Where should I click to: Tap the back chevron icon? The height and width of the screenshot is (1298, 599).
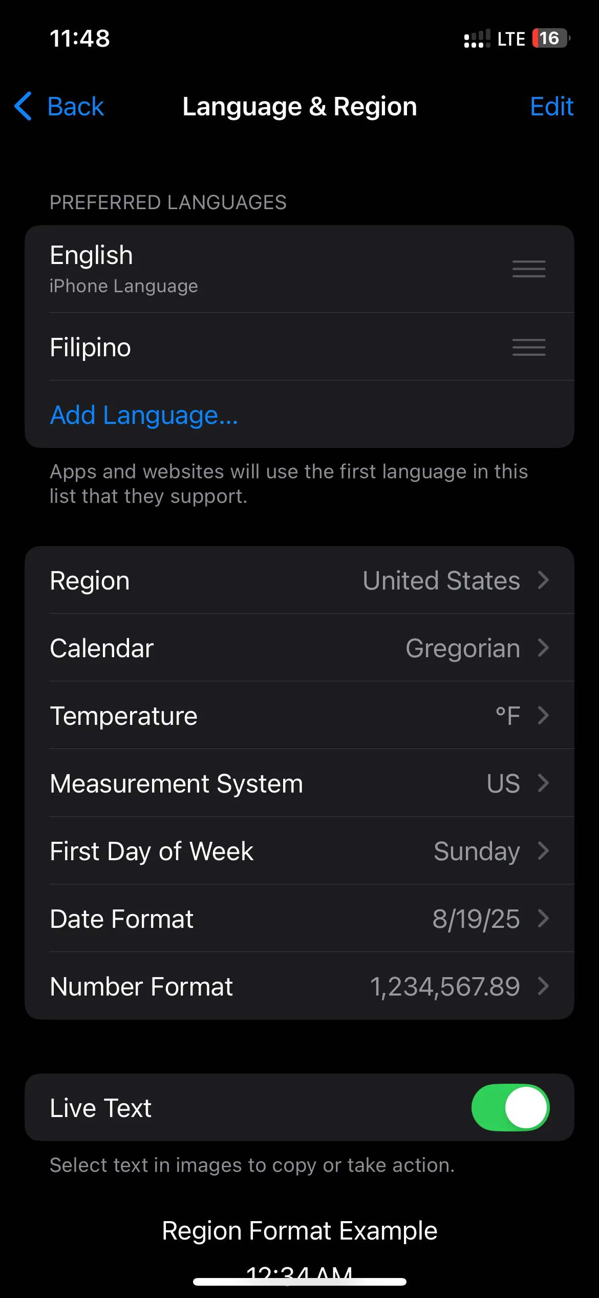(x=23, y=106)
